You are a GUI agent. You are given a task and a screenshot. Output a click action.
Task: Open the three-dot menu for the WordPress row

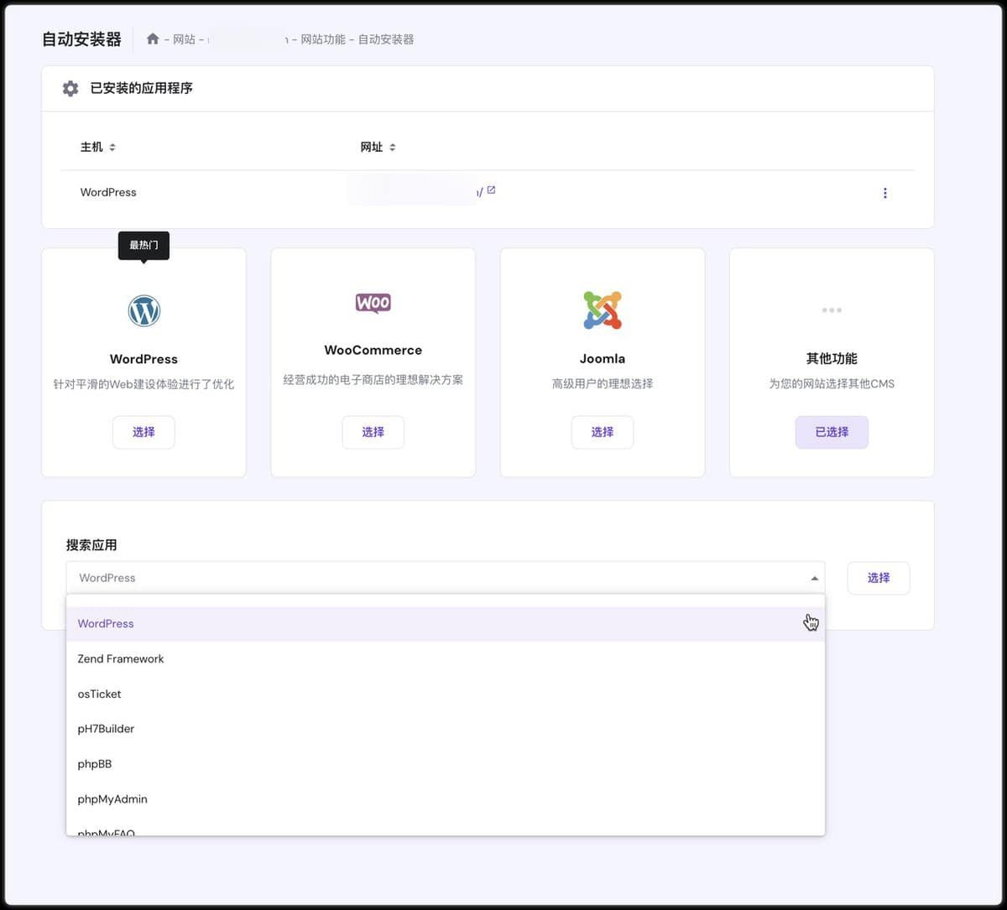pos(884,193)
